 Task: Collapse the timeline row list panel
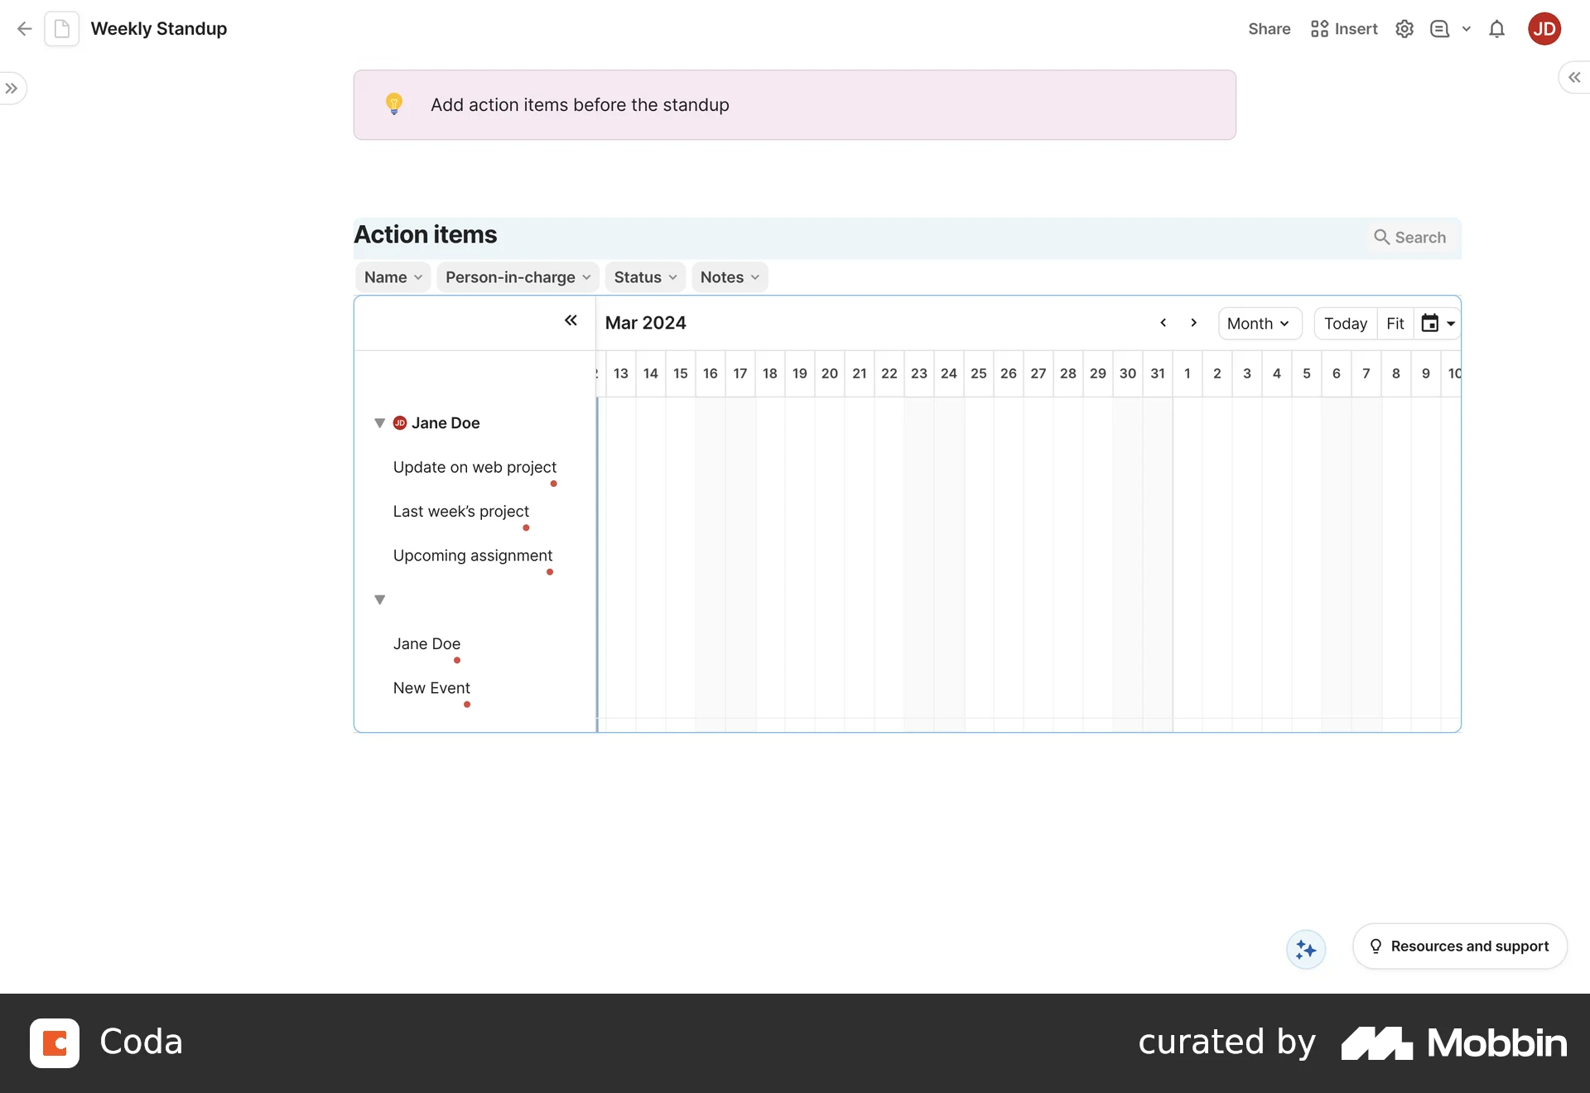point(571,320)
